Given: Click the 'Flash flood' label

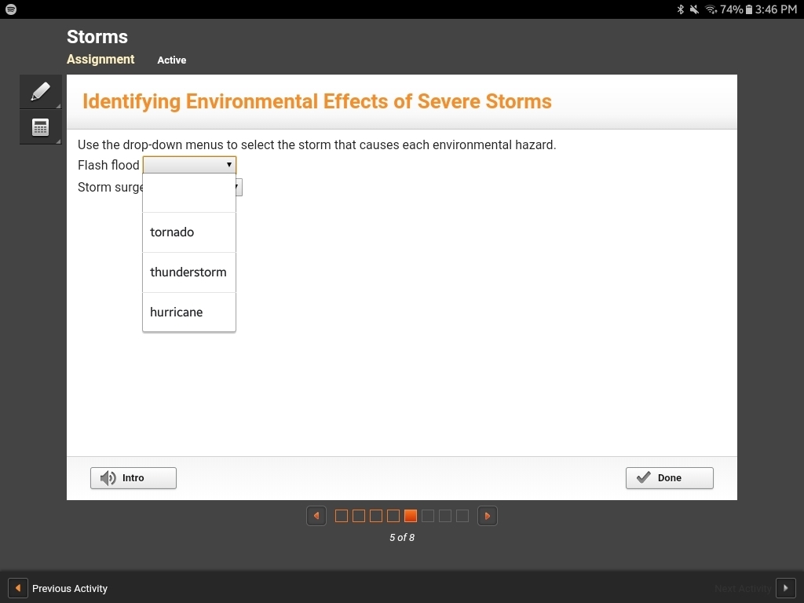Looking at the screenshot, I should [x=108, y=165].
